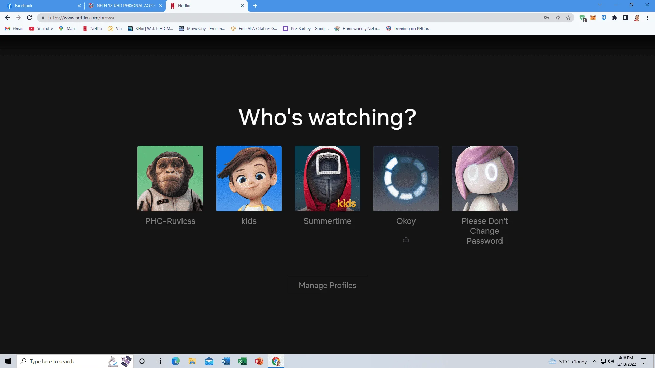The width and height of the screenshot is (655, 368).
Task: Open the MetaMask fox extension
Action: click(593, 18)
